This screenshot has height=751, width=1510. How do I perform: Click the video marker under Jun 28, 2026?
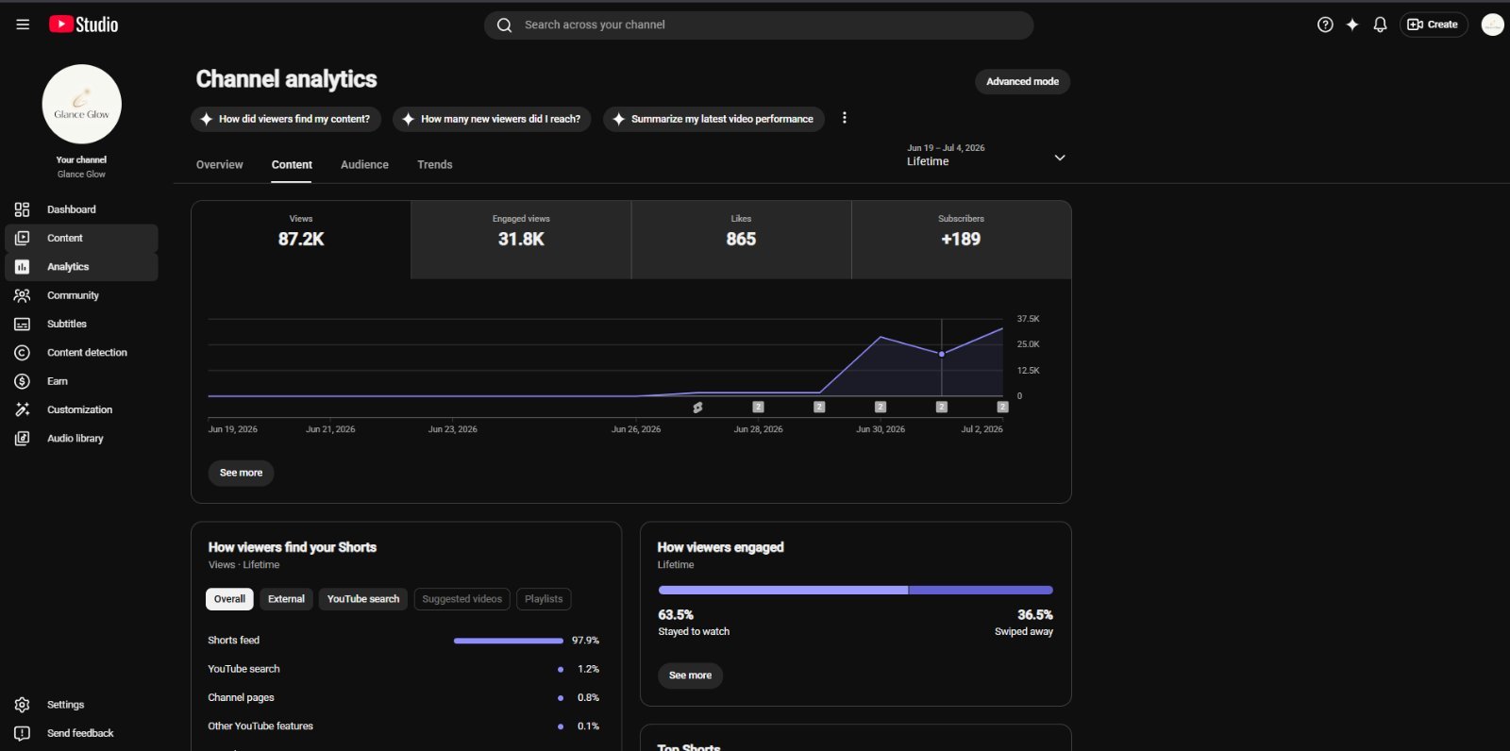coord(758,407)
